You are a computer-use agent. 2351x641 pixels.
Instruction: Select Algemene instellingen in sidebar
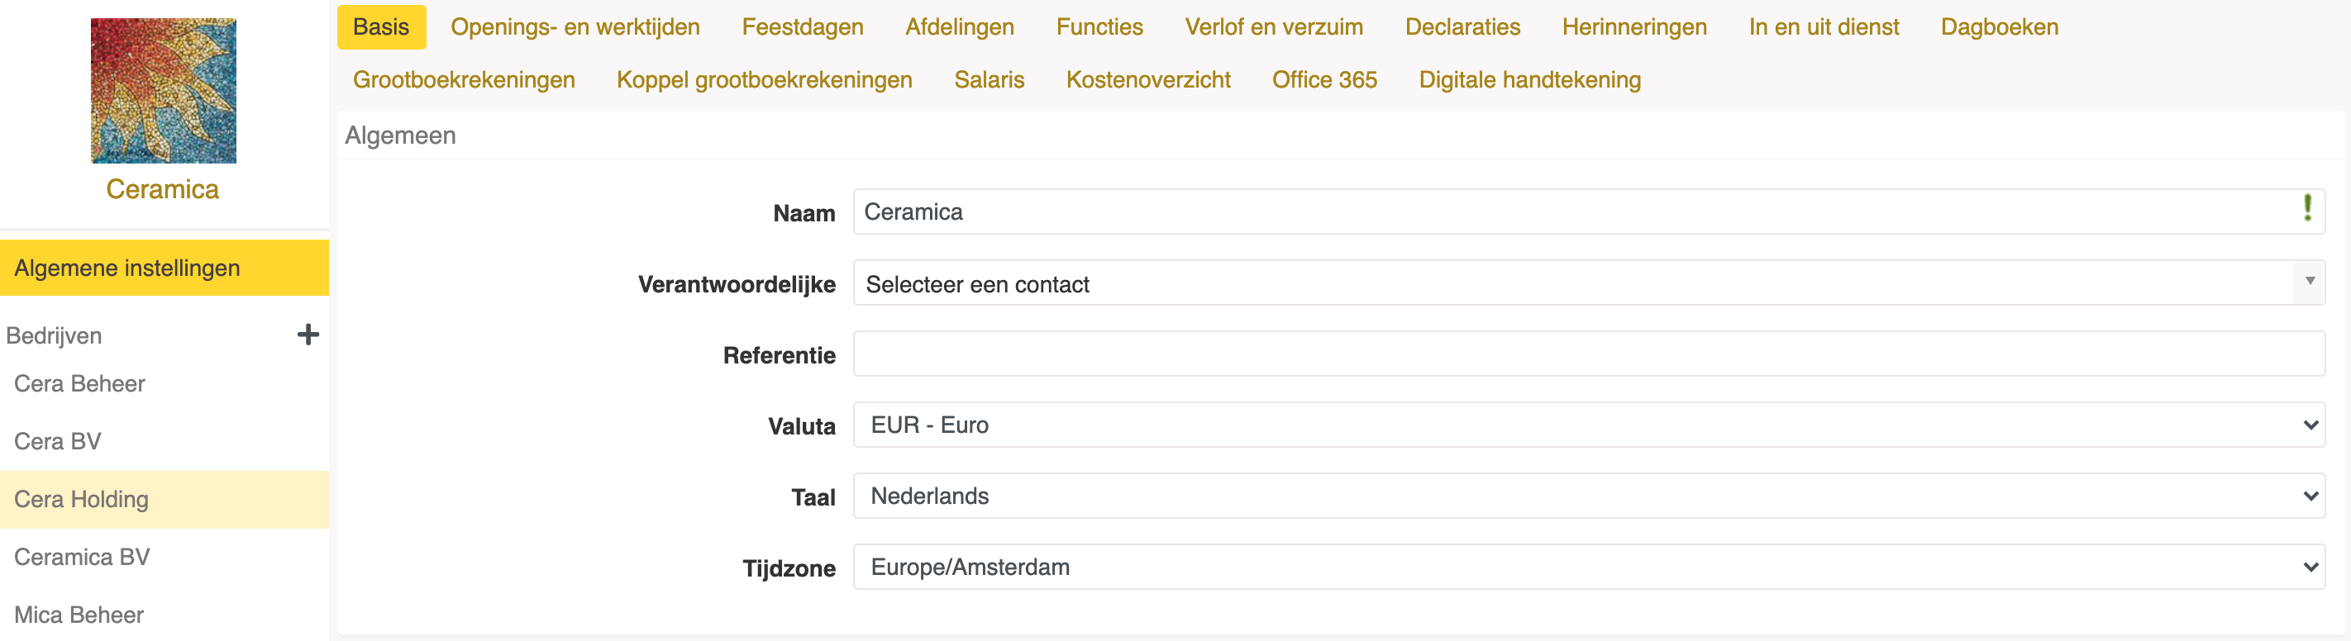165,268
